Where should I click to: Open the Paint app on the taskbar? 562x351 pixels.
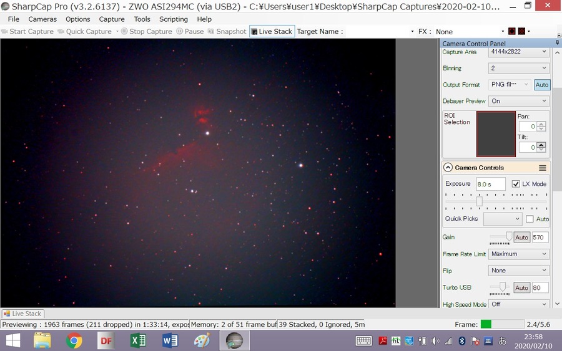tap(202, 340)
